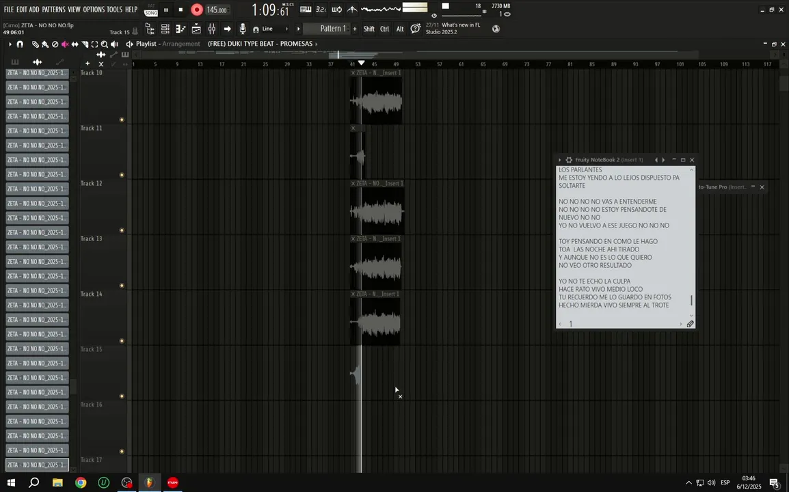Select the Paint brush tool in the playlist

pyautogui.click(x=45, y=44)
